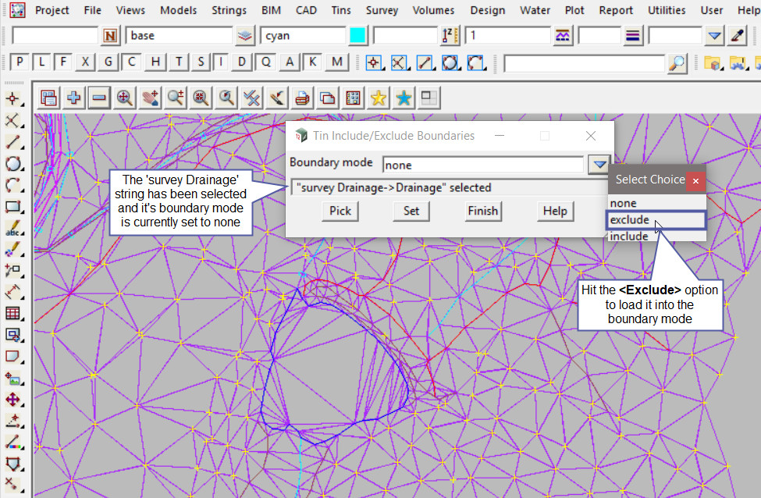
Task: Expand the dropdown arrow next to eyedropper
Action: (x=715, y=35)
